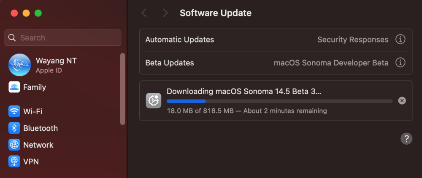Click macOS Sonoma Developer Beta setting

(x=331, y=63)
